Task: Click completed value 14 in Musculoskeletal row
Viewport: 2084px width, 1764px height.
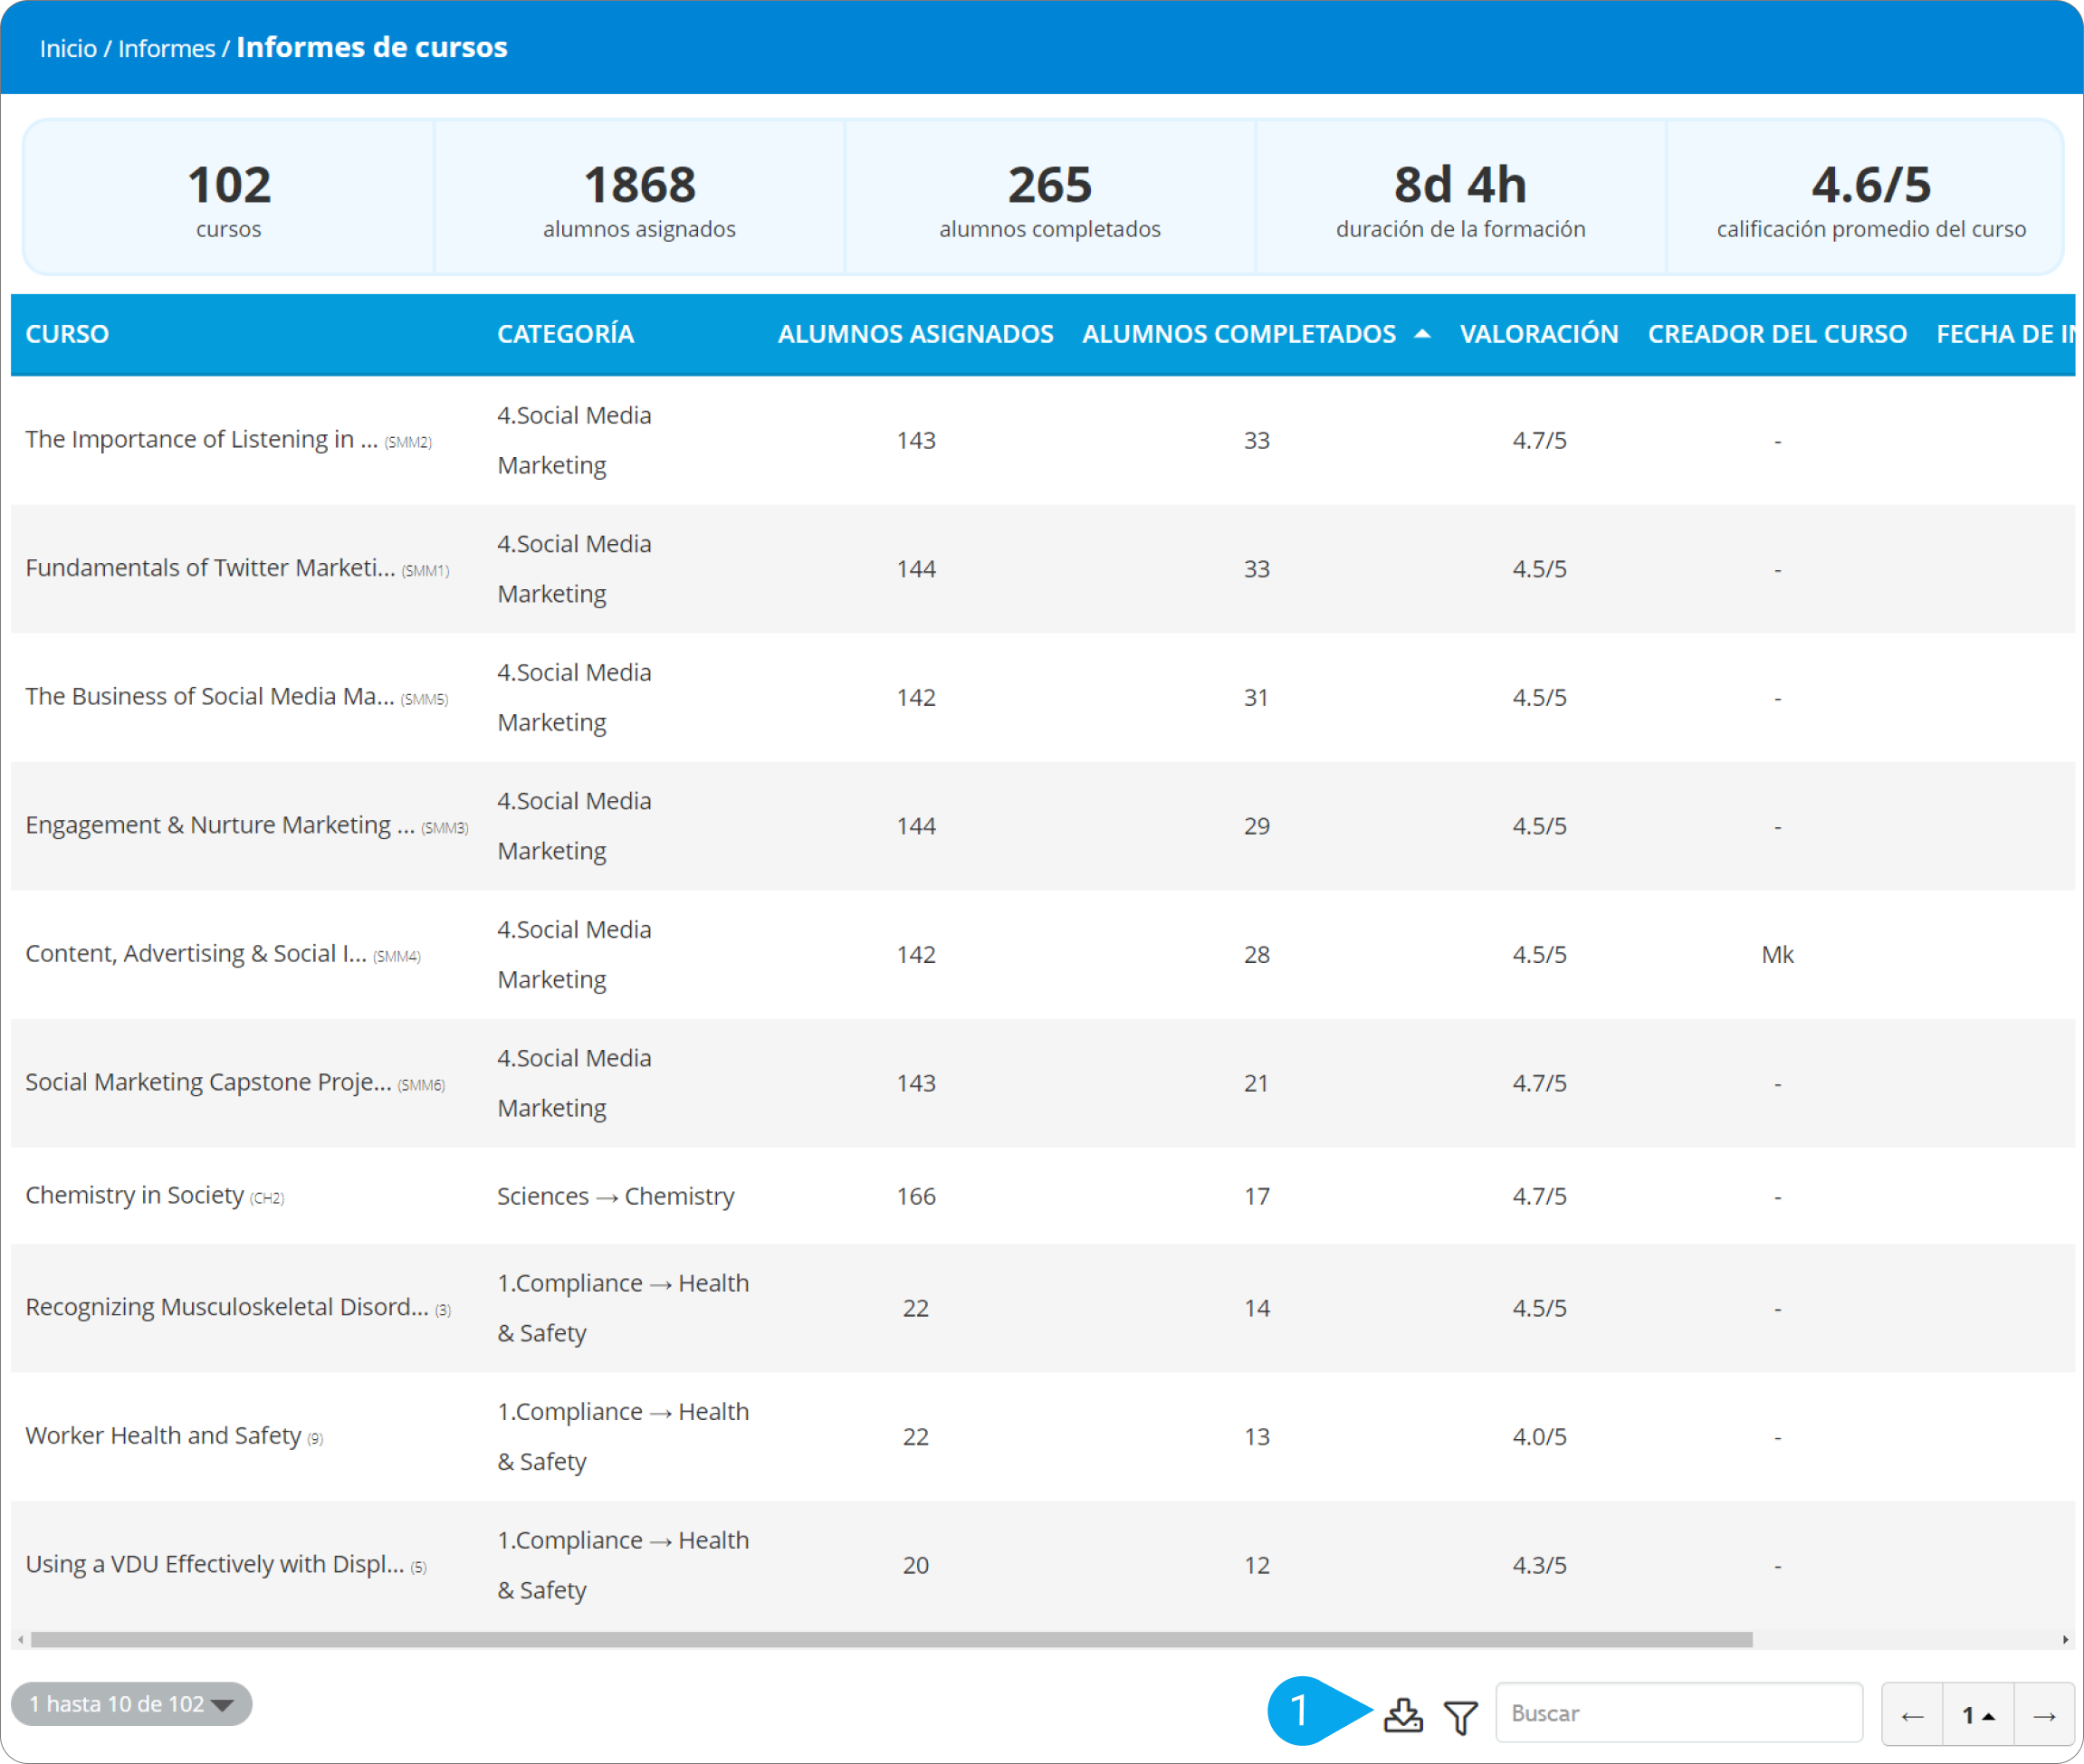Action: [1257, 1308]
